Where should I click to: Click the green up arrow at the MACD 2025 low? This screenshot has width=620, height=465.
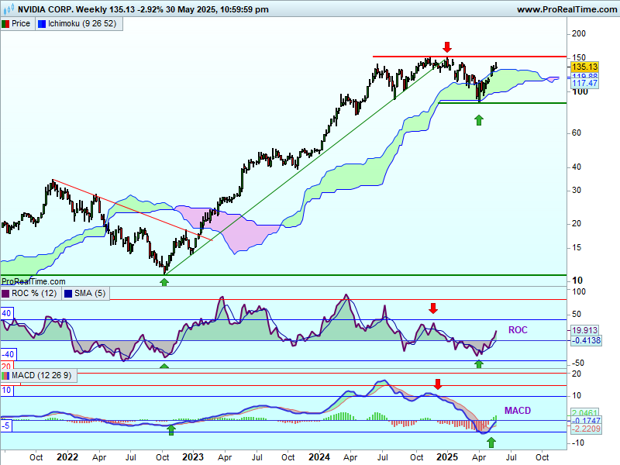pyautogui.click(x=491, y=442)
